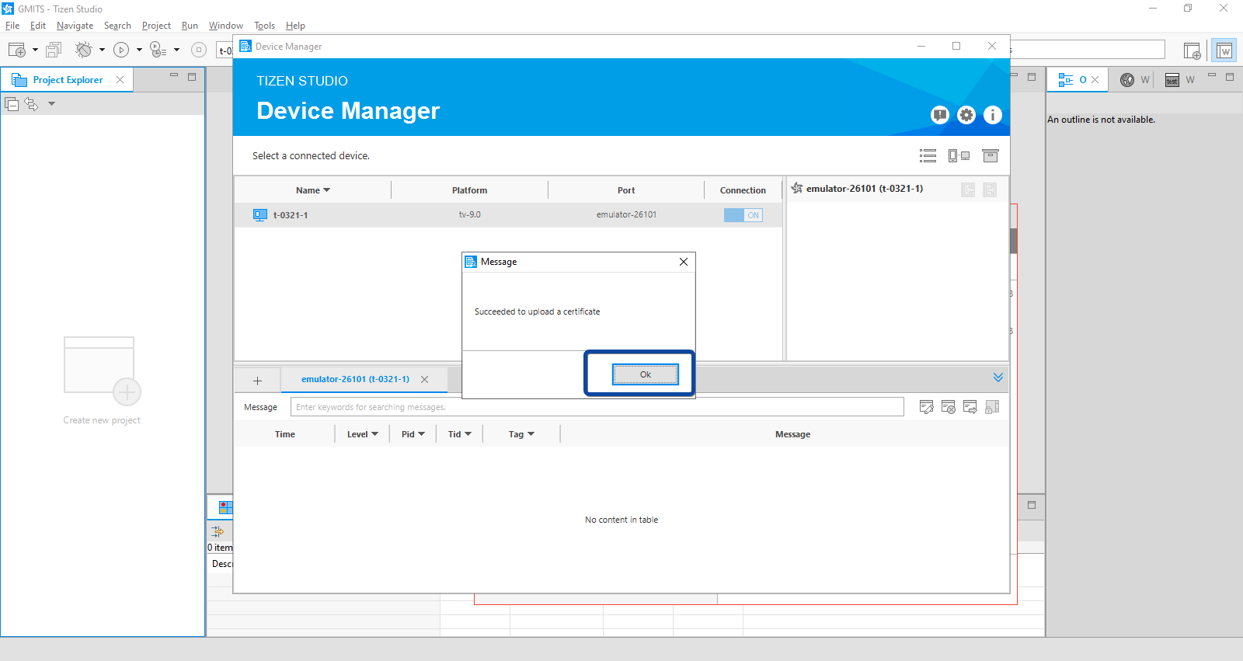1243x661 pixels.
Task: Open the Device Manager settings gear
Action: (966, 115)
